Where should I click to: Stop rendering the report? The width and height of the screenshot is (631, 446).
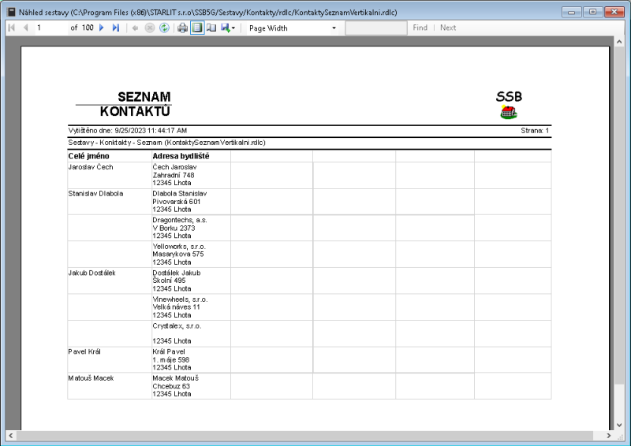click(150, 28)
